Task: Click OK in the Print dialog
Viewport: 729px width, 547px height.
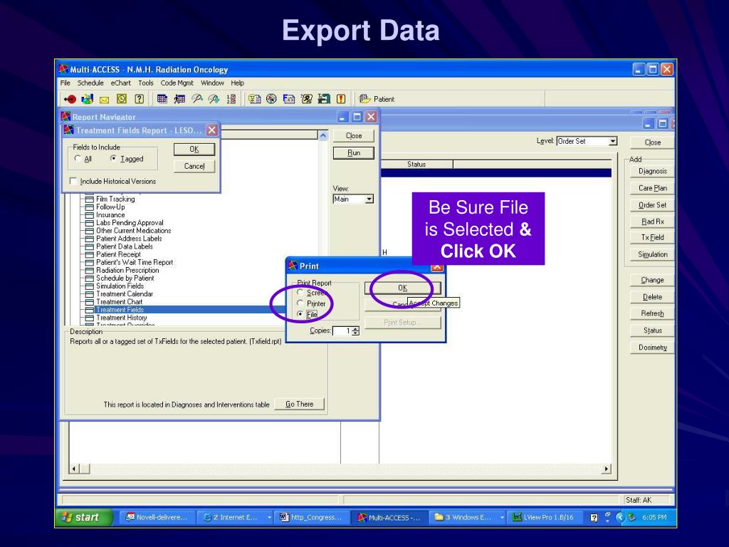Action: (x=403, y=288)
